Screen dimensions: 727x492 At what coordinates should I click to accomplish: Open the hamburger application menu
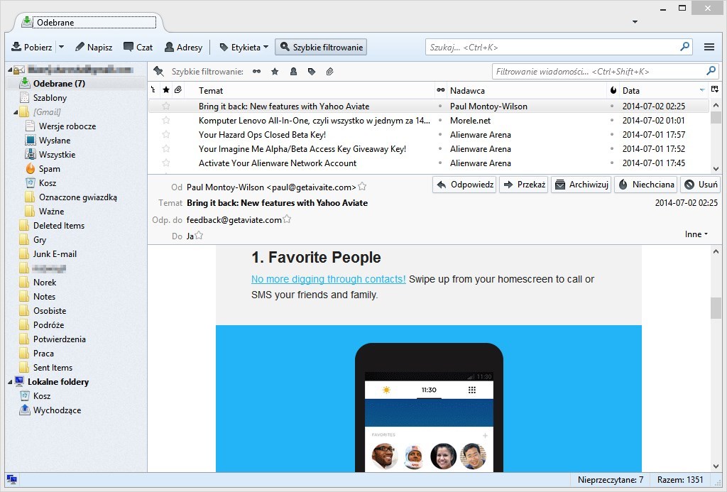(709, 47)
